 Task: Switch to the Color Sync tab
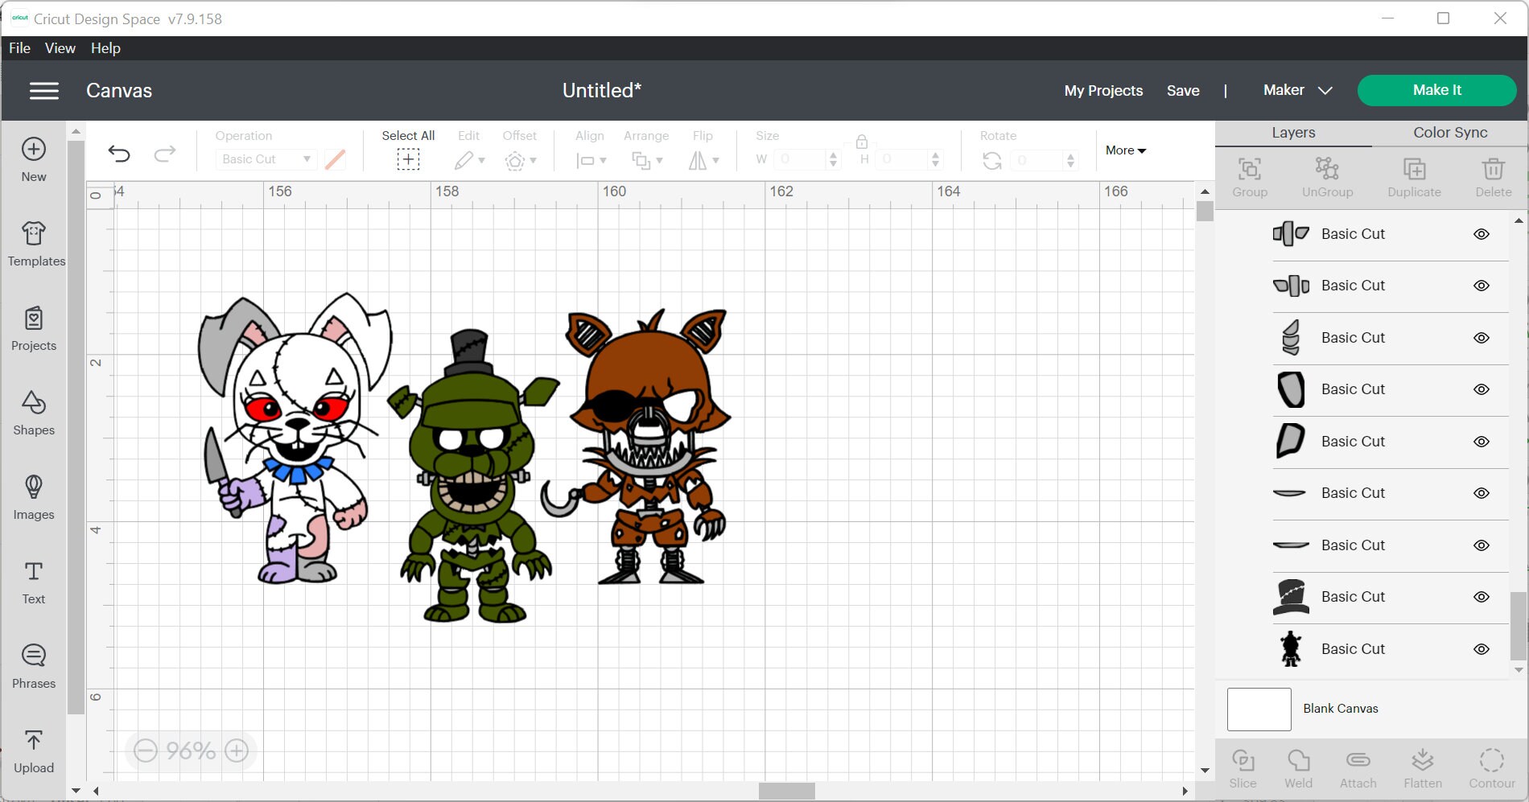pos(1448,132)
